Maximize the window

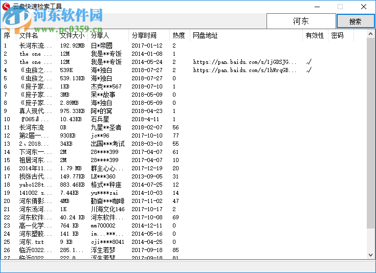(x=340, y=7)
